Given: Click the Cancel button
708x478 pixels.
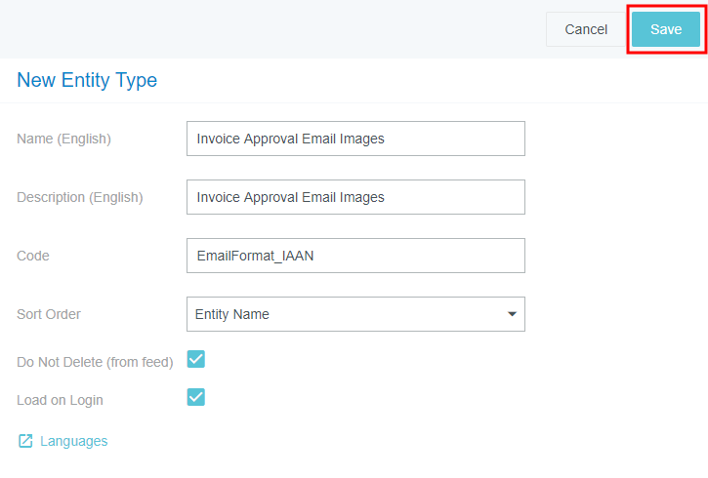Looking at the screenshot, I should point(586,29).
